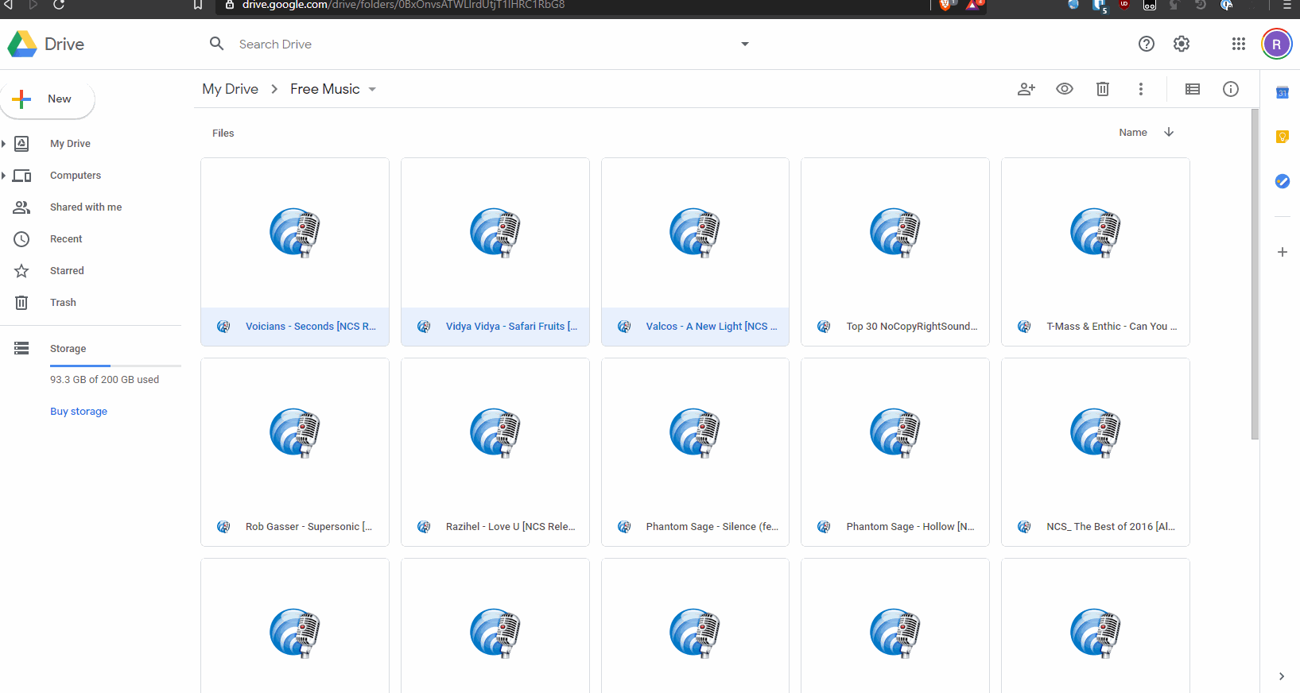Image resolution: width=1300 pixels, height=693 pixels.
Task: Open Computers in sidebar
Action: [x=76, y=176]
